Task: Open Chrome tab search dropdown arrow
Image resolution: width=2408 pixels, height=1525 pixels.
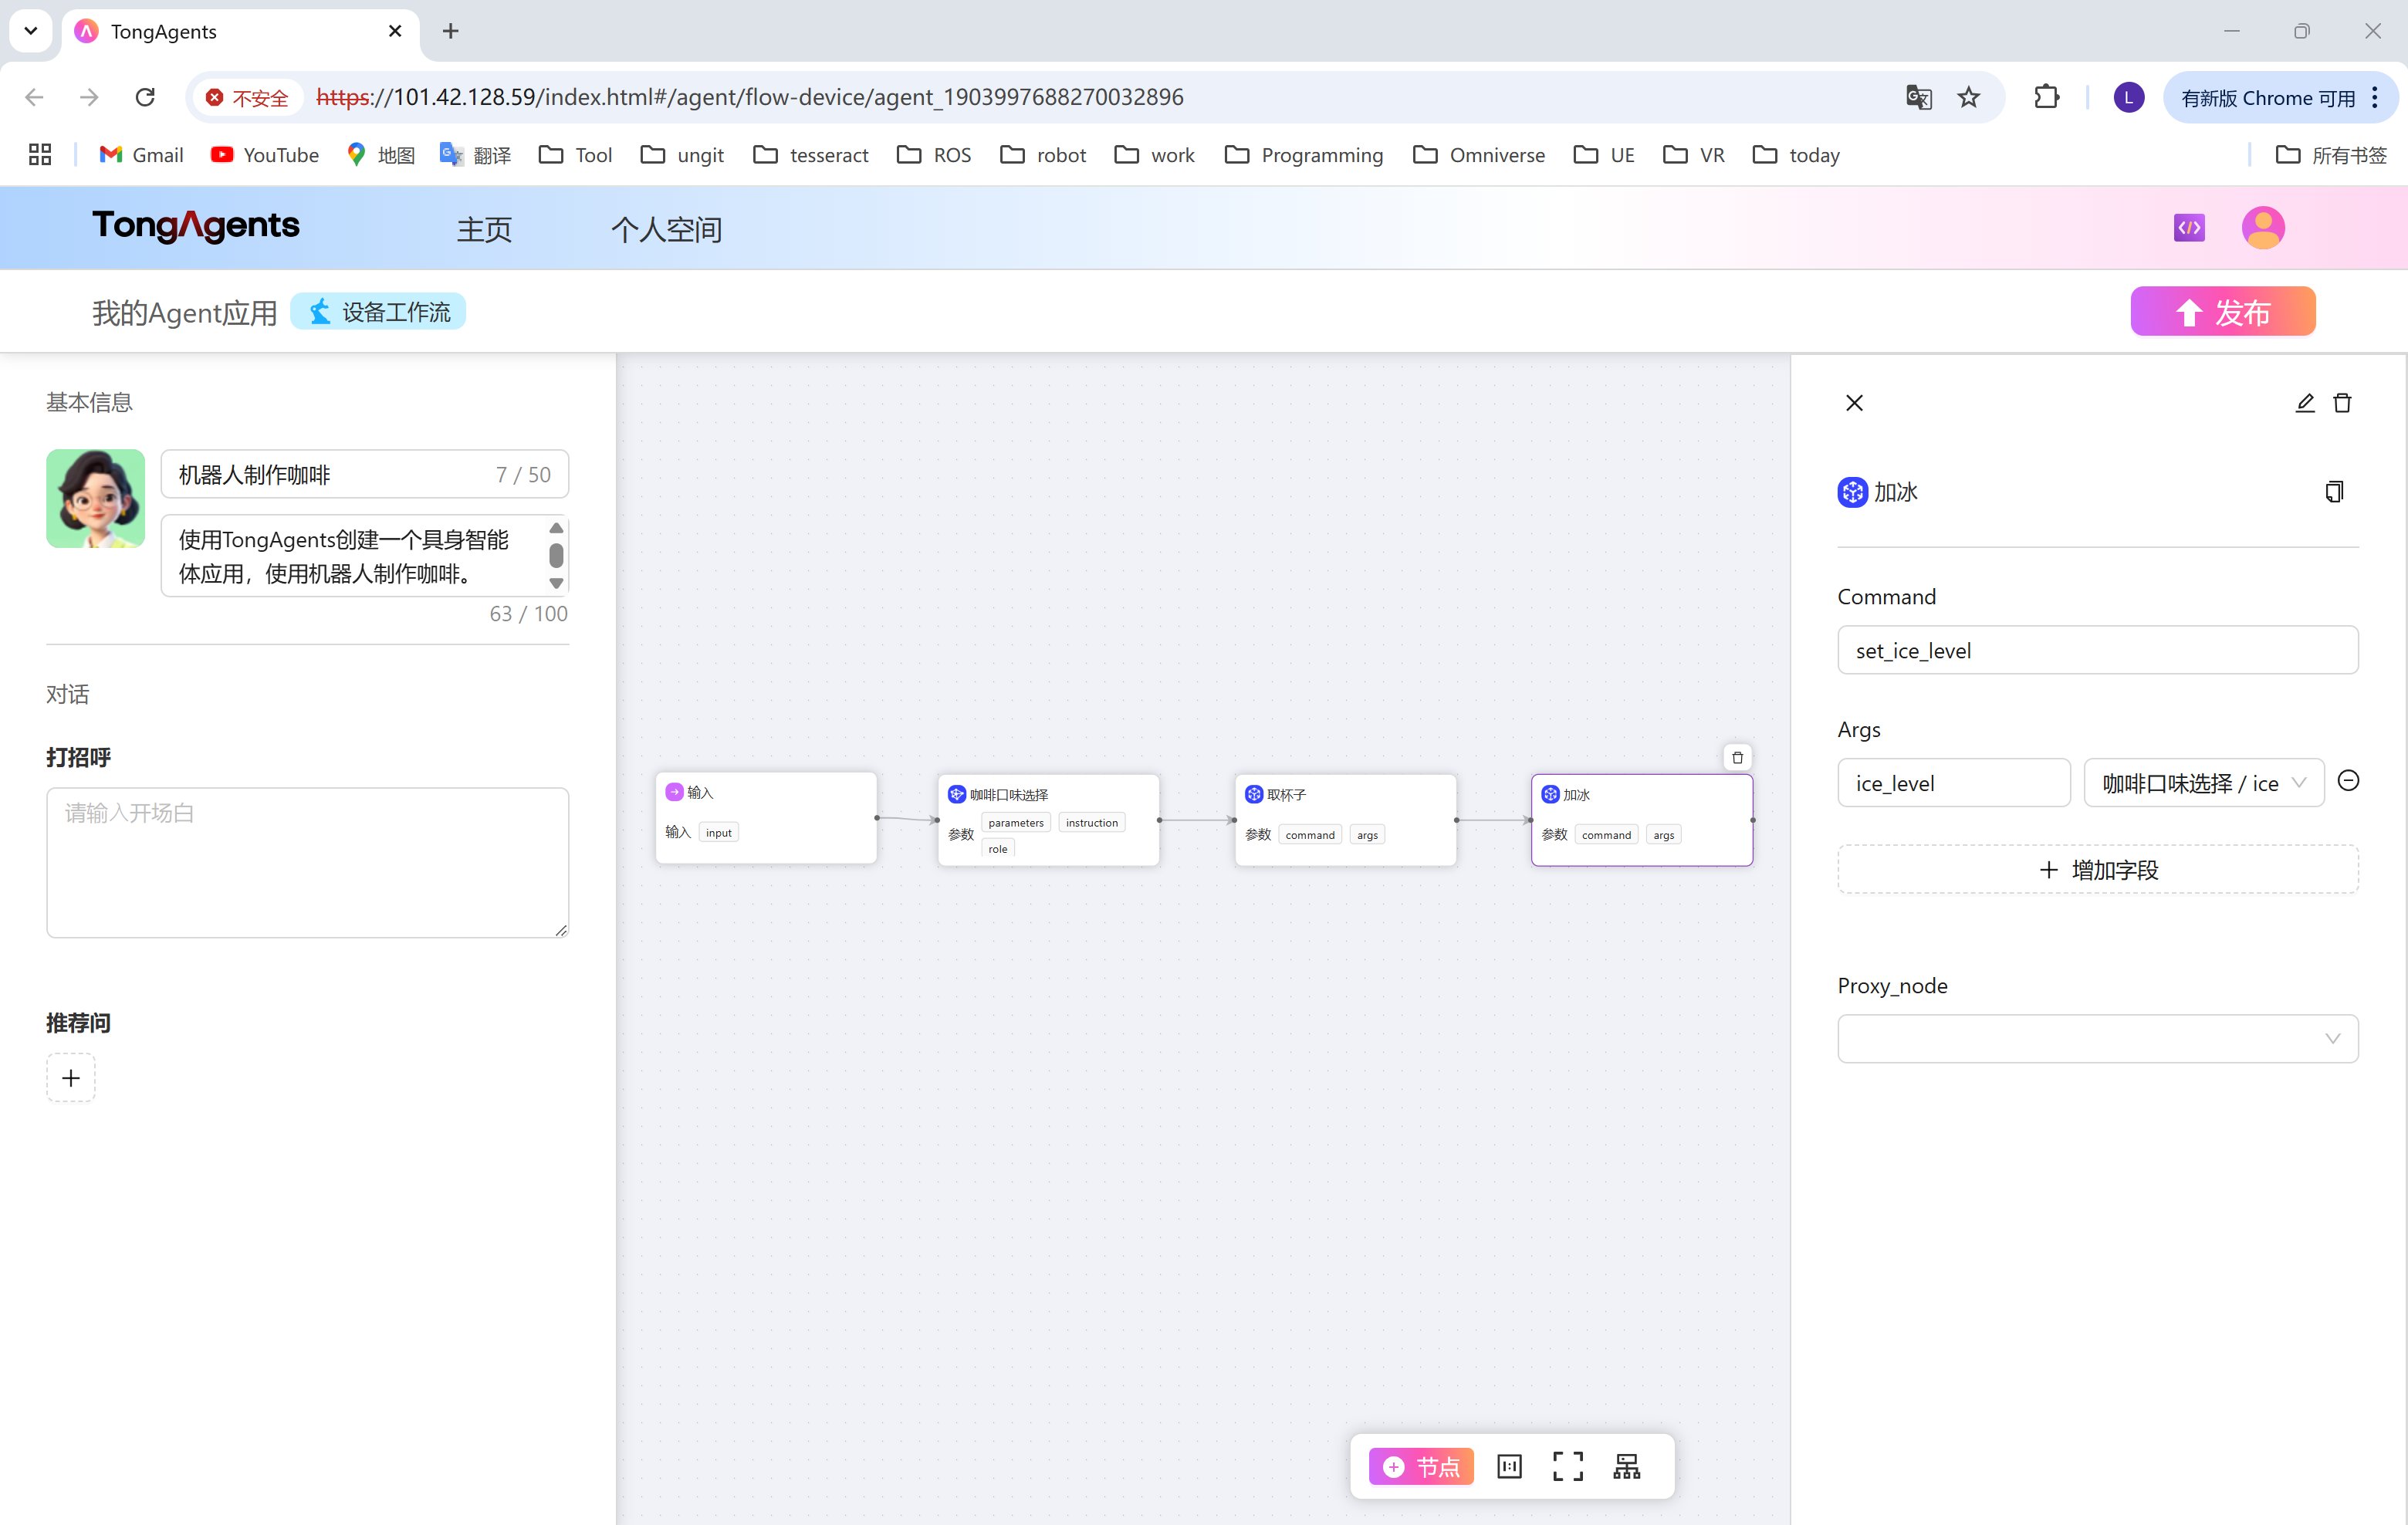Action: [x=31, y=31]
